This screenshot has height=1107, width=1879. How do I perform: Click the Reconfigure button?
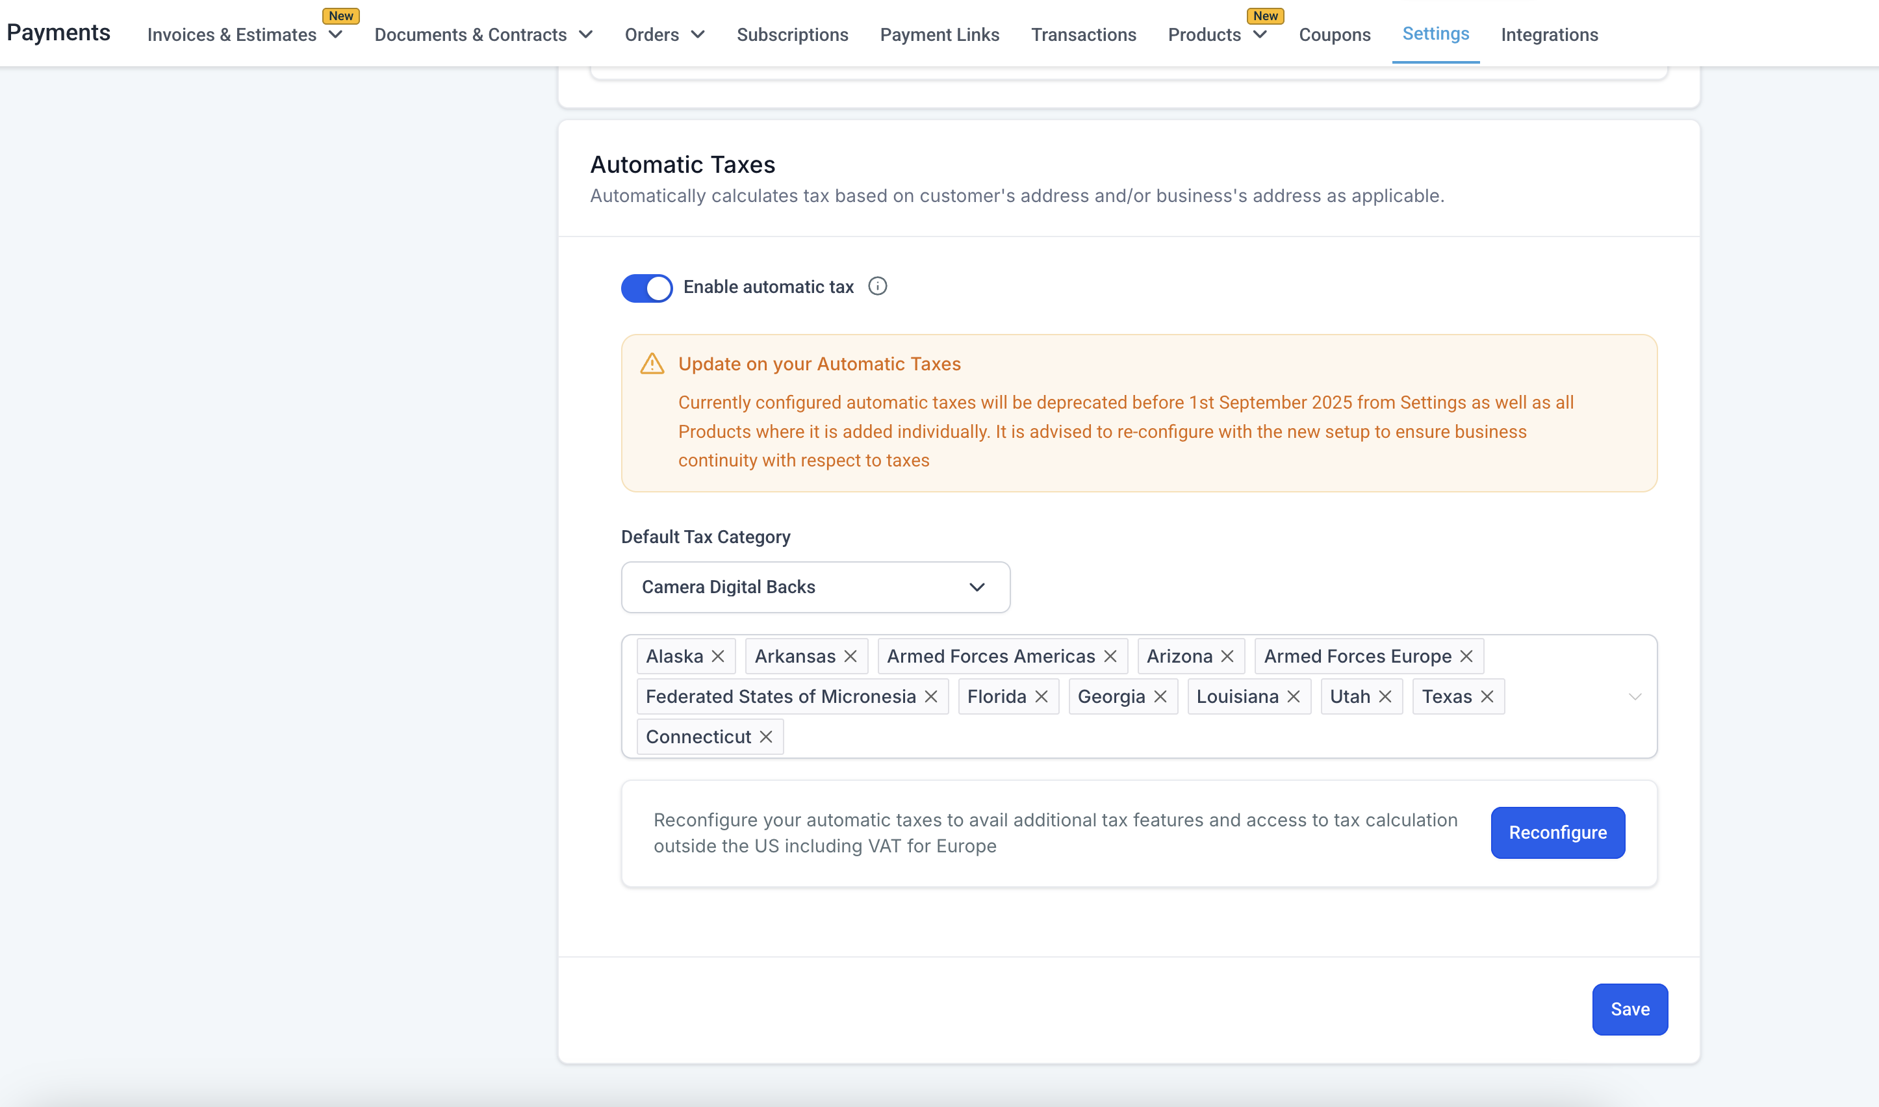click(1557, 832)
